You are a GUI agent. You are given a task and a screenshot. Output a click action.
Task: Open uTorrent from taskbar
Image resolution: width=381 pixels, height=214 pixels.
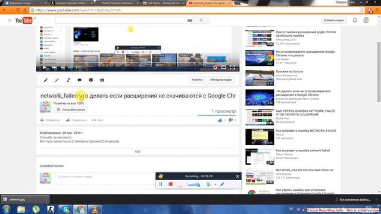tap(36, 209)
